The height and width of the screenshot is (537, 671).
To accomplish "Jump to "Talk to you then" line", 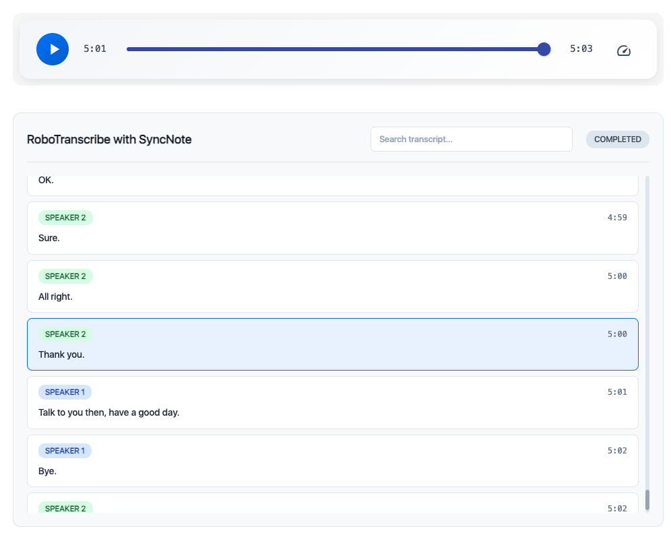I will coord(108,412).
